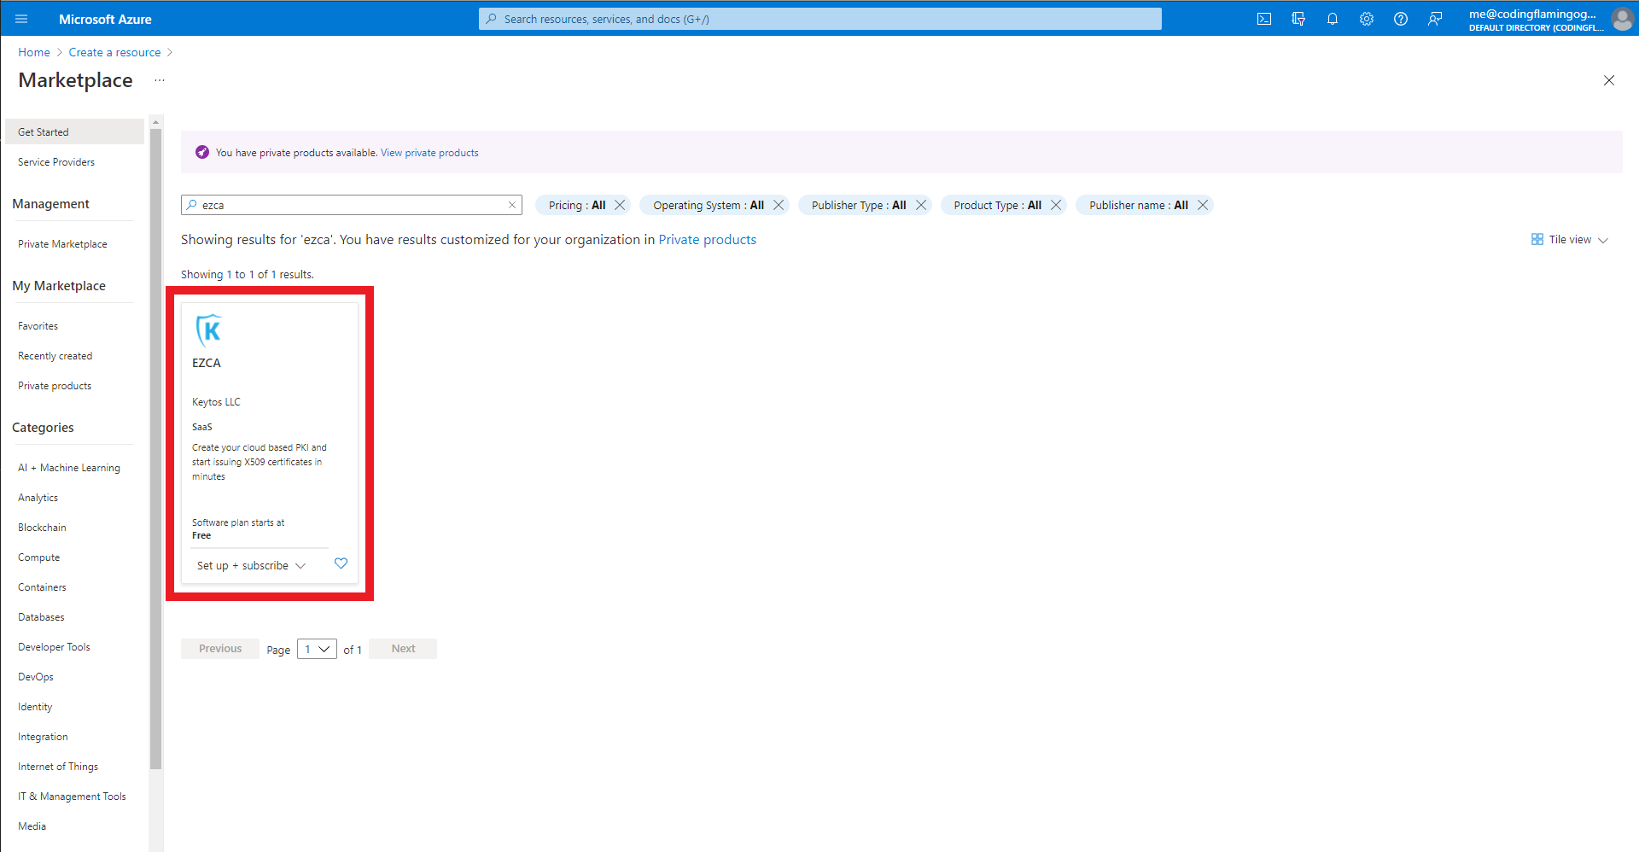1639x852 pixels.
Task: Open Private Marketplace
Action: tap(62, 244)
